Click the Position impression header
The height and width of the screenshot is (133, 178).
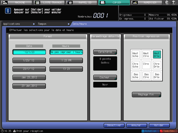click(x=147, y=37)
